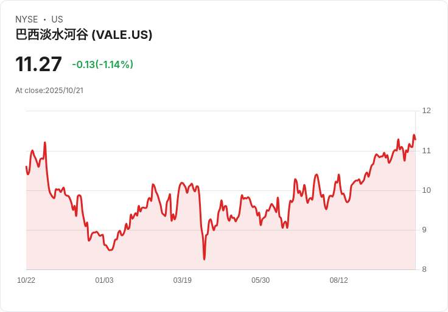Click the 11 price axis label
This screenshot has height=312, width=448.
tap(426, 151)
